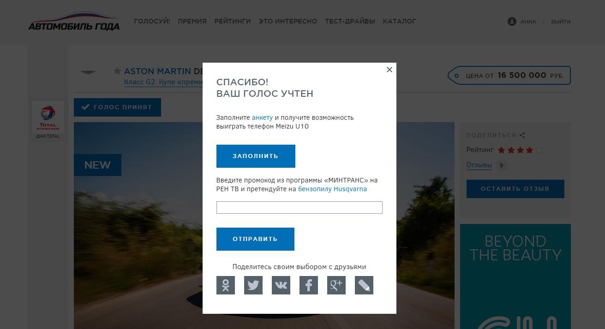The width and height of the screenshot is (605, 329).
Task: Click the Заполнить button
Action: [256, 156]
